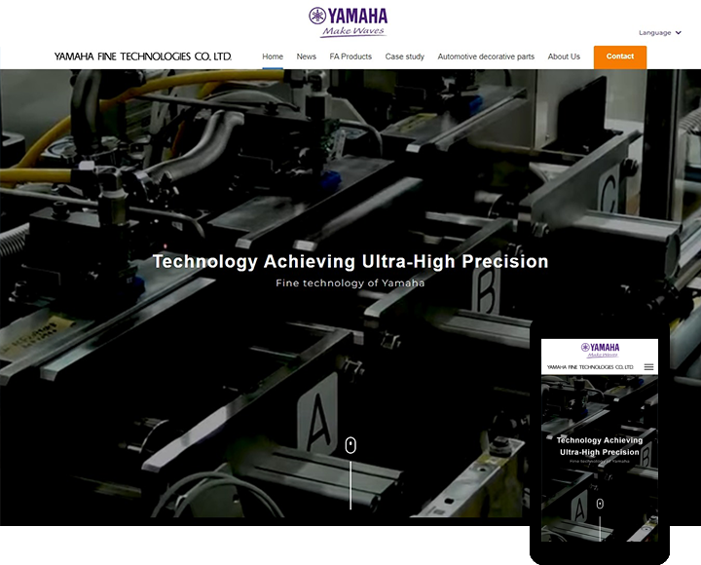Open the hamburger menu in phone mockup
The image size is (701, 565).
(x=648, y=367)
